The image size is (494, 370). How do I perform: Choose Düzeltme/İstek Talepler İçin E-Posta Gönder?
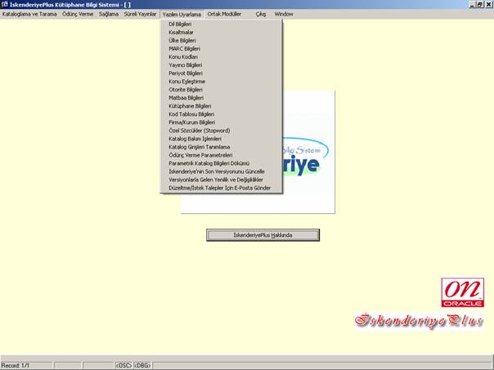[221, 188]
